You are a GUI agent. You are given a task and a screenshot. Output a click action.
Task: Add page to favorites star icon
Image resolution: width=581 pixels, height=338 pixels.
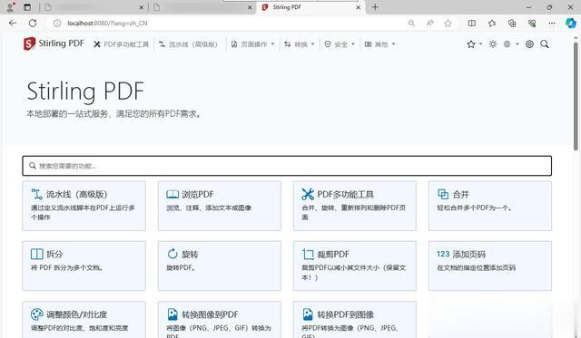(448, 24)
